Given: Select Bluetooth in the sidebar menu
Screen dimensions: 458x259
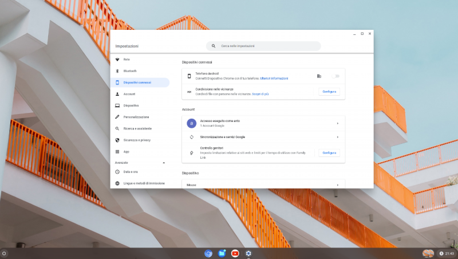Looking at the screenshot, I should [x=140, y=71].
